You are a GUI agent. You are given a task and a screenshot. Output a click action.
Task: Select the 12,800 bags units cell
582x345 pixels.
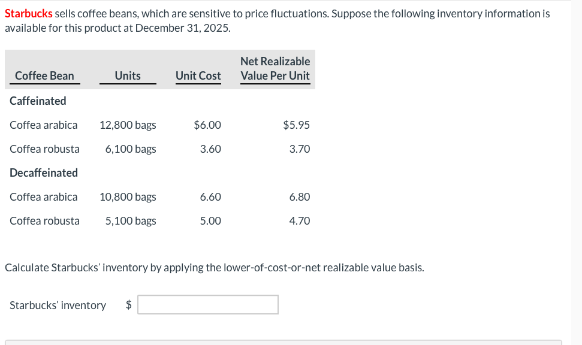(x=128, y=125)
